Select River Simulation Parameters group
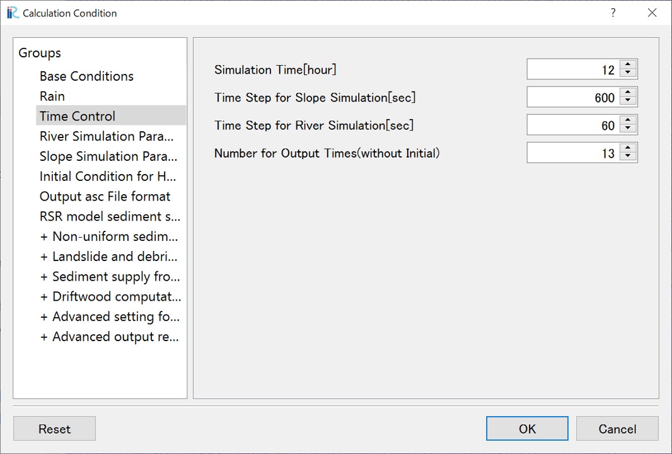This screenshot has height=454, width=672. coord(107,136)
